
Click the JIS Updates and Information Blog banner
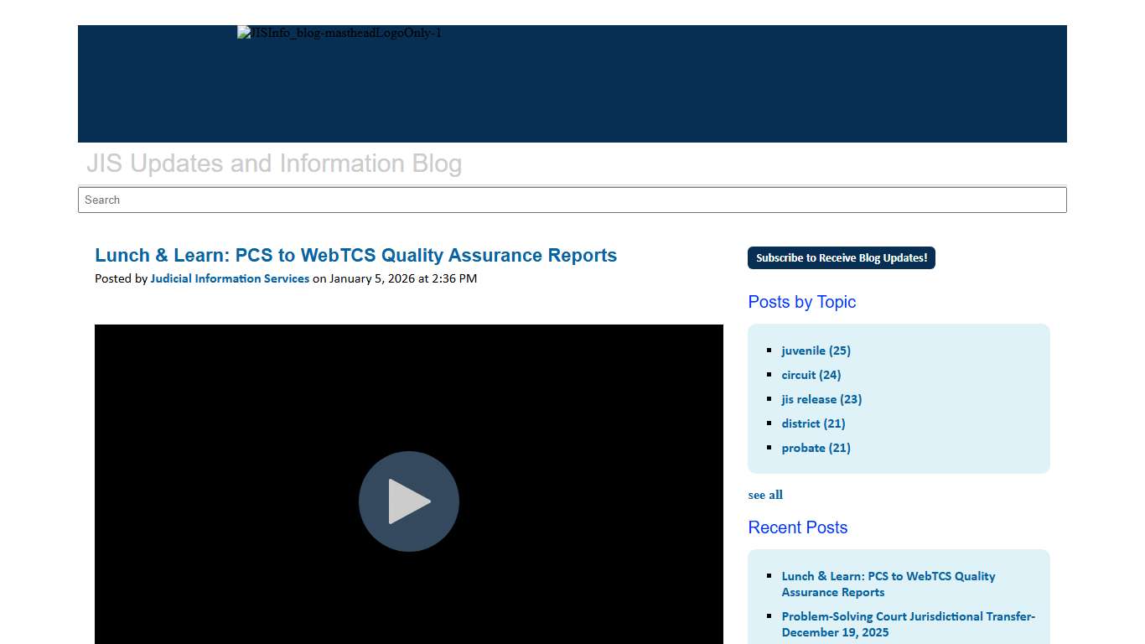274,164
